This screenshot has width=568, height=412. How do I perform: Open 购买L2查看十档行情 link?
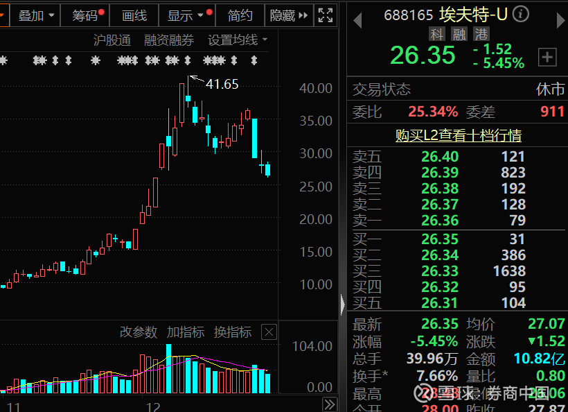point(459,135)
